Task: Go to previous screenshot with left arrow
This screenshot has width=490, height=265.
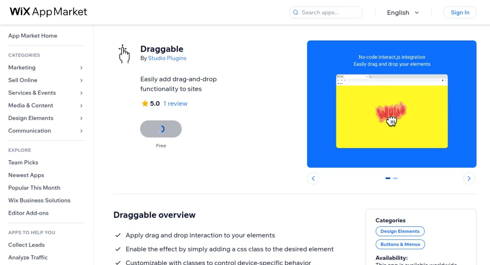Action: pos(313,178)
